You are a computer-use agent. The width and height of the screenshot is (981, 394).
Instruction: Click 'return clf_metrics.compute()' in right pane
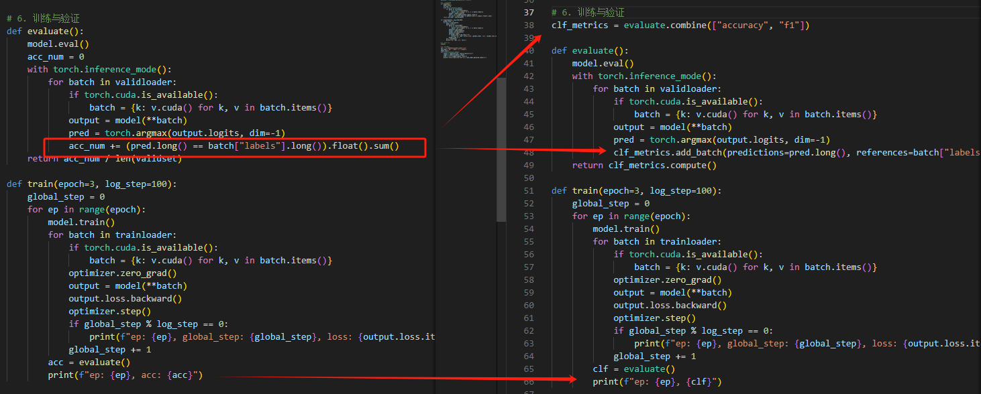point(644,166)
